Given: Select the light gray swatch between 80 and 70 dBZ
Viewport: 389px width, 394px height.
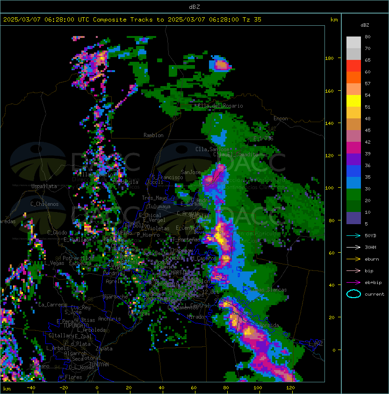Looking at the screenshot, I should tap(353, 43).
